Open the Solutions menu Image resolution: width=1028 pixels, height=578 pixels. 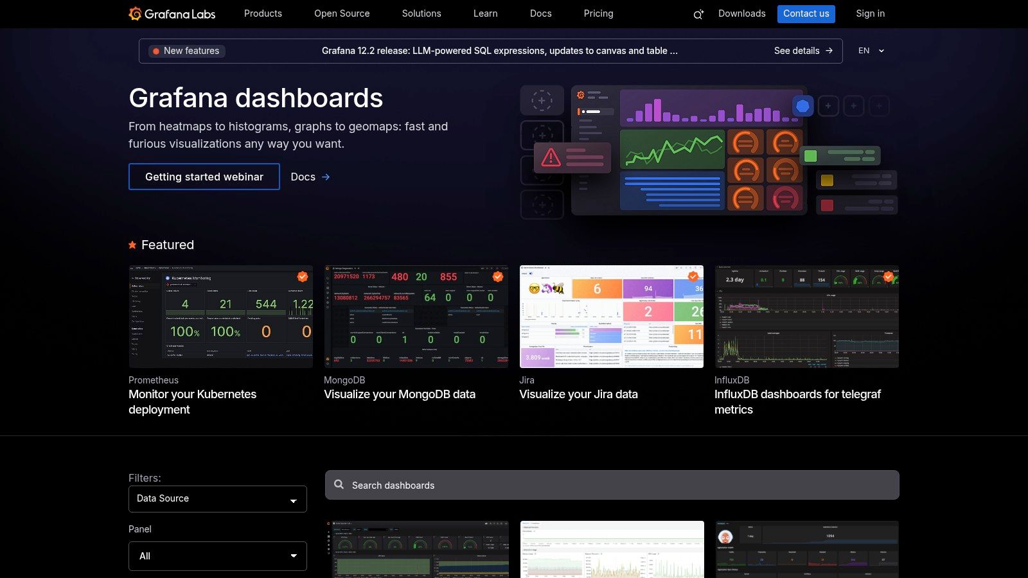pos(421,13)
